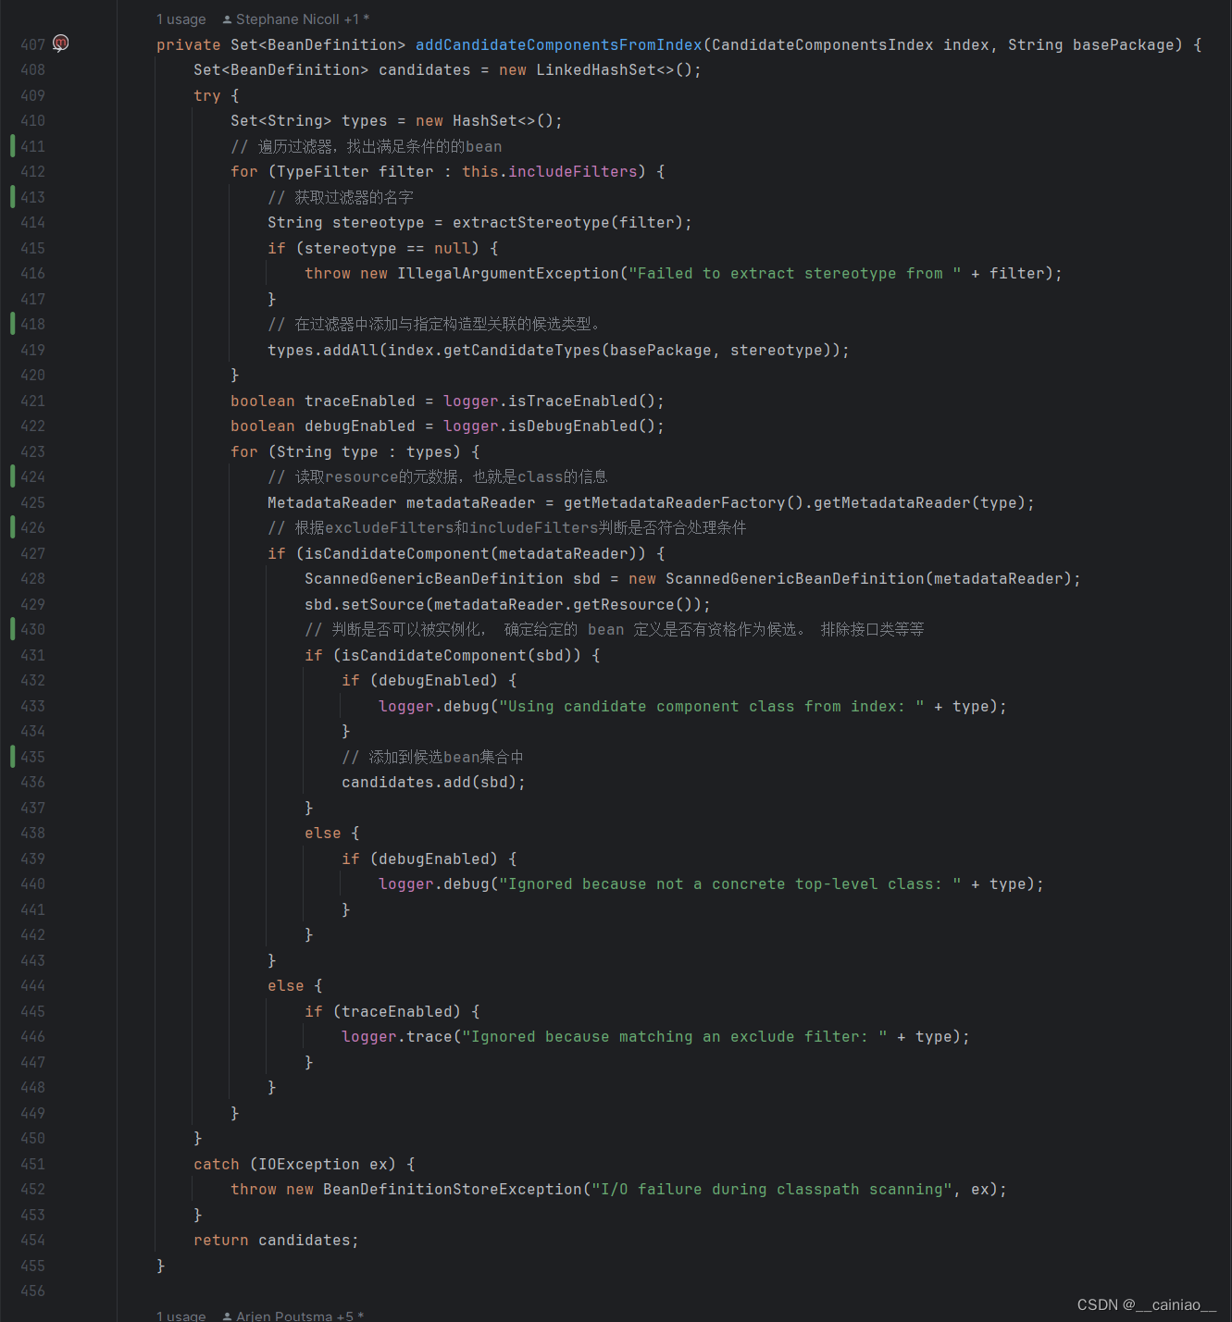The height and width of the screenshot is (1322, 1232).
Task: Click the extractStereotype method call
Action: [x=531, y=223]
